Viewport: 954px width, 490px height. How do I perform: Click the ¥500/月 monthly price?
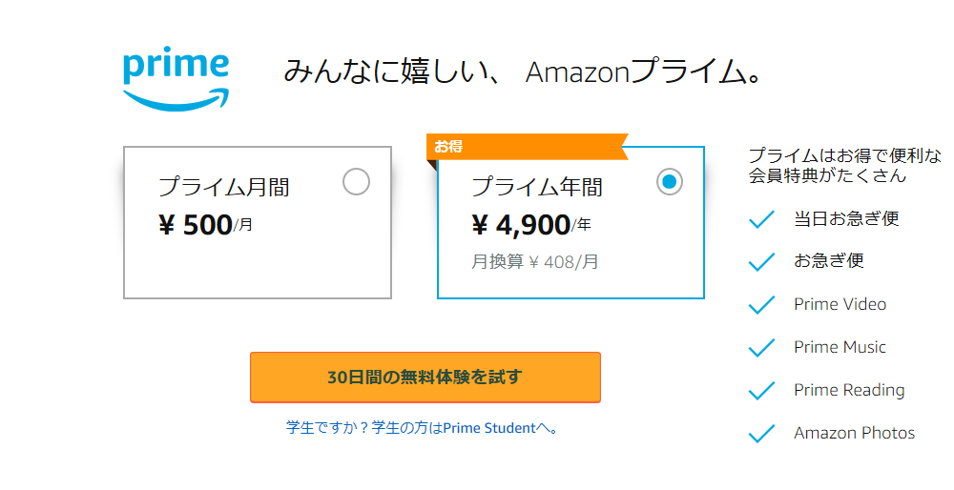pos(206,225)
